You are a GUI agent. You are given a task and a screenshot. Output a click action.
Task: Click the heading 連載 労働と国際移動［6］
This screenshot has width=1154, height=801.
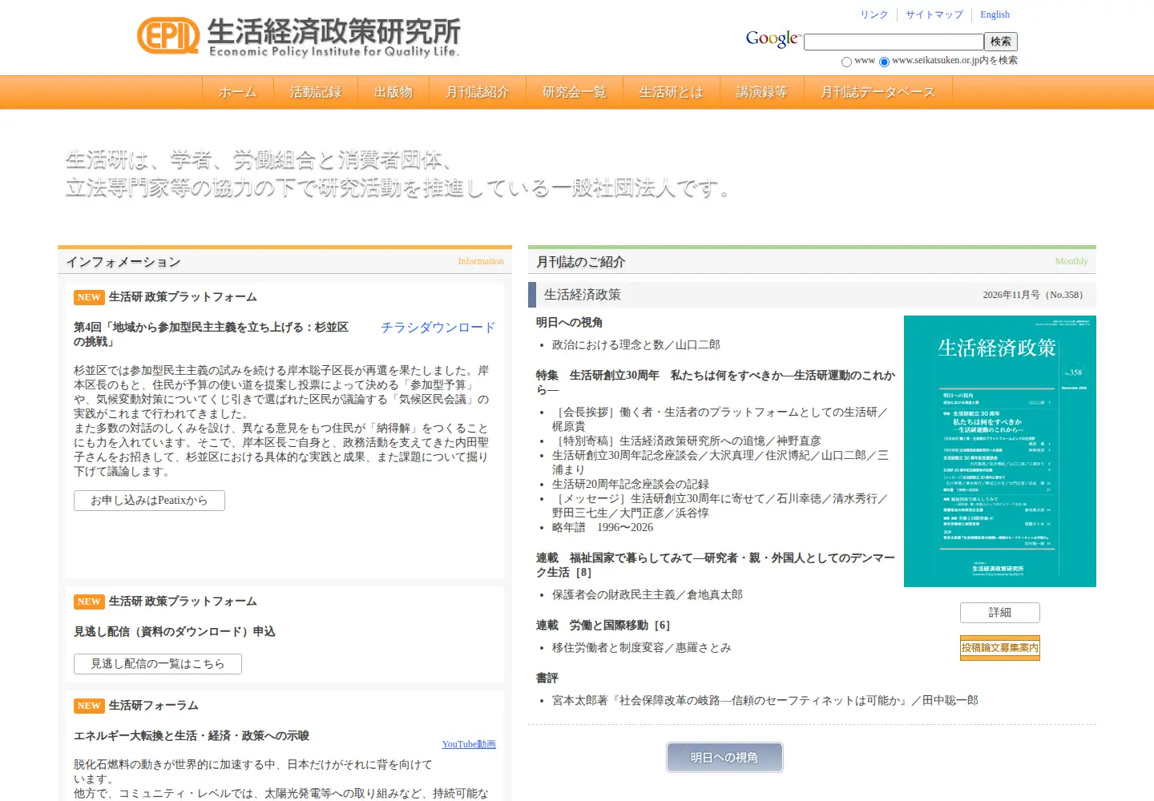(603, 626)
